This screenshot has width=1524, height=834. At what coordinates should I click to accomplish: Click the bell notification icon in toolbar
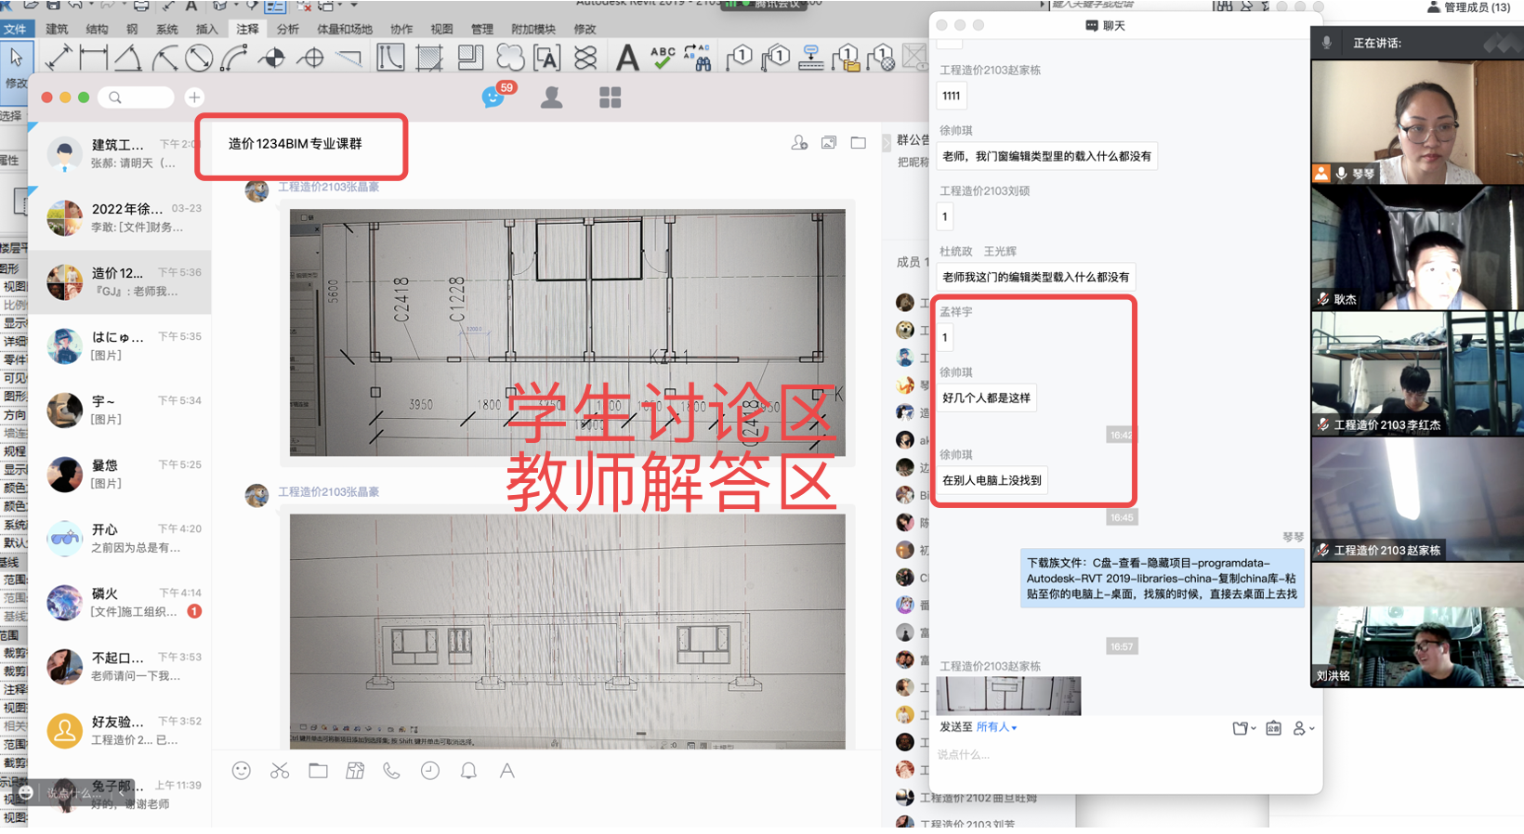[x=468, y=771]
